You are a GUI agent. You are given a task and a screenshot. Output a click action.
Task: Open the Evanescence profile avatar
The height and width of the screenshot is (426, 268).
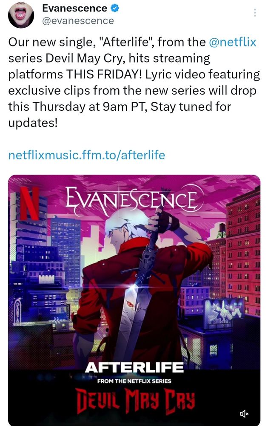[x=21, y=14]
